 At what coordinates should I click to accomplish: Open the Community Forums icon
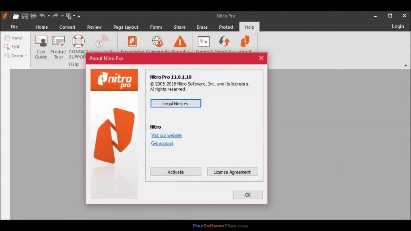click(x=157, y=41)
